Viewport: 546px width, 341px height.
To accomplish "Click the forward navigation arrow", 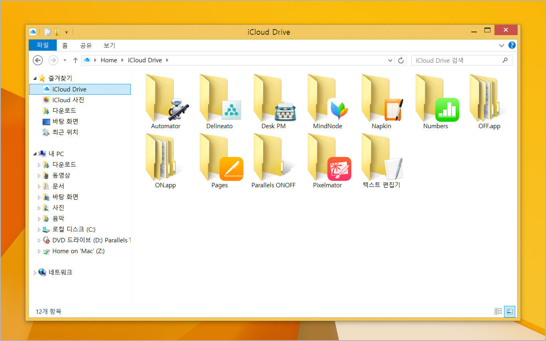I will pos(53,60).
